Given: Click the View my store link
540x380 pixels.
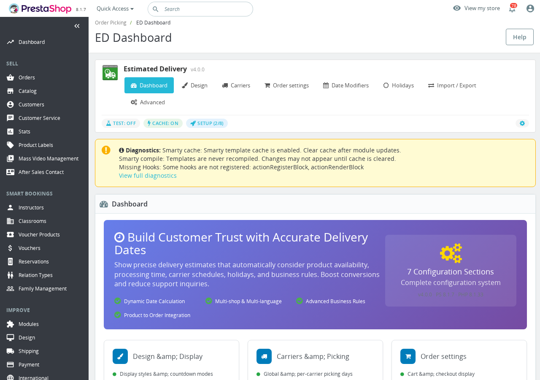Looking at the screenshot, I should click(x=482, y=8).
